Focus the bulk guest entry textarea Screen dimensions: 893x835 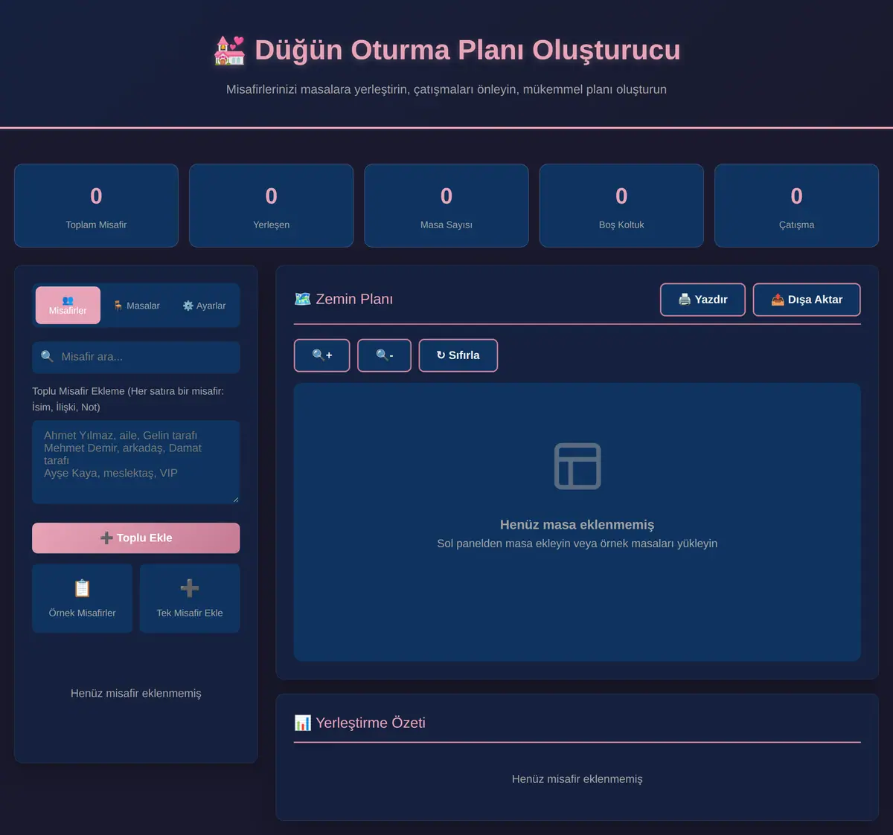pyautogui.click(x=136, y=462)
